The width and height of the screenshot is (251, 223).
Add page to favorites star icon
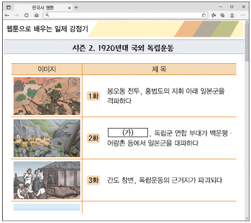[x=204, y=15]
